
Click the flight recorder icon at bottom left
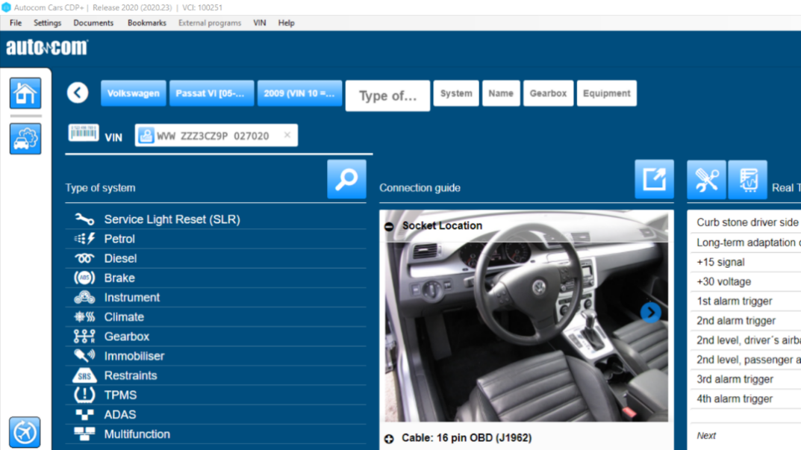[x=25, y=432]
